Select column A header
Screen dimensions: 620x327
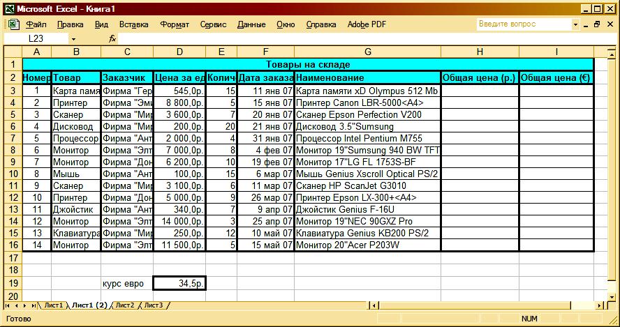(x=37, y=52)
